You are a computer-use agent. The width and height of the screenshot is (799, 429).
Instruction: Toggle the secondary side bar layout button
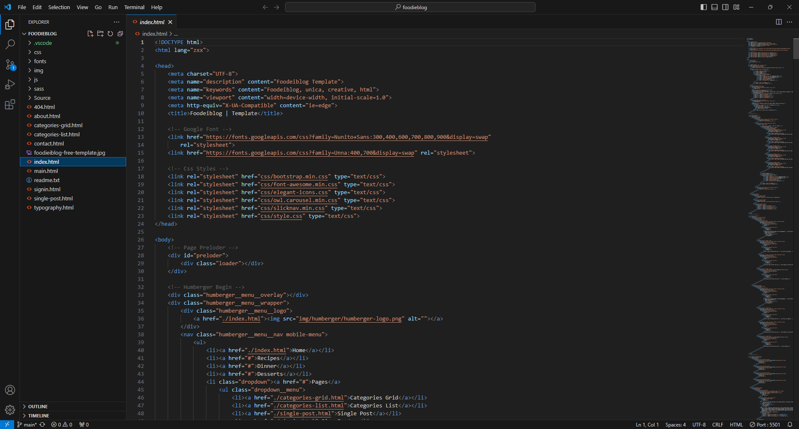[725, 7]
